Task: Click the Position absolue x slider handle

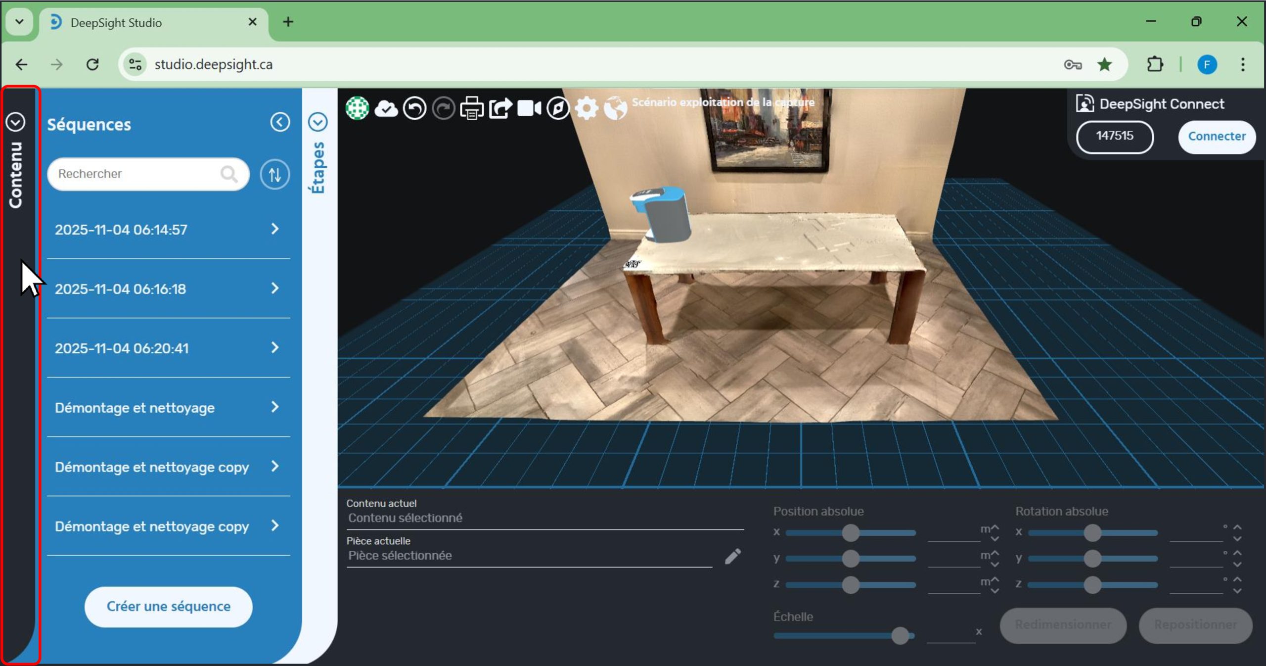Action: click(851, 533)
